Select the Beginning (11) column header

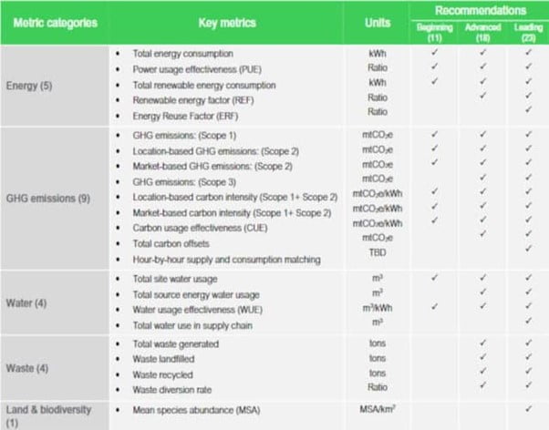click(x=434, y=28)
